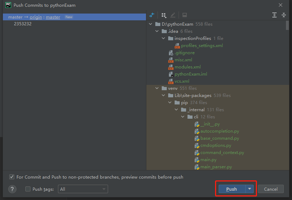
Task: Open the help question mark button
Action: click(12, 189)
